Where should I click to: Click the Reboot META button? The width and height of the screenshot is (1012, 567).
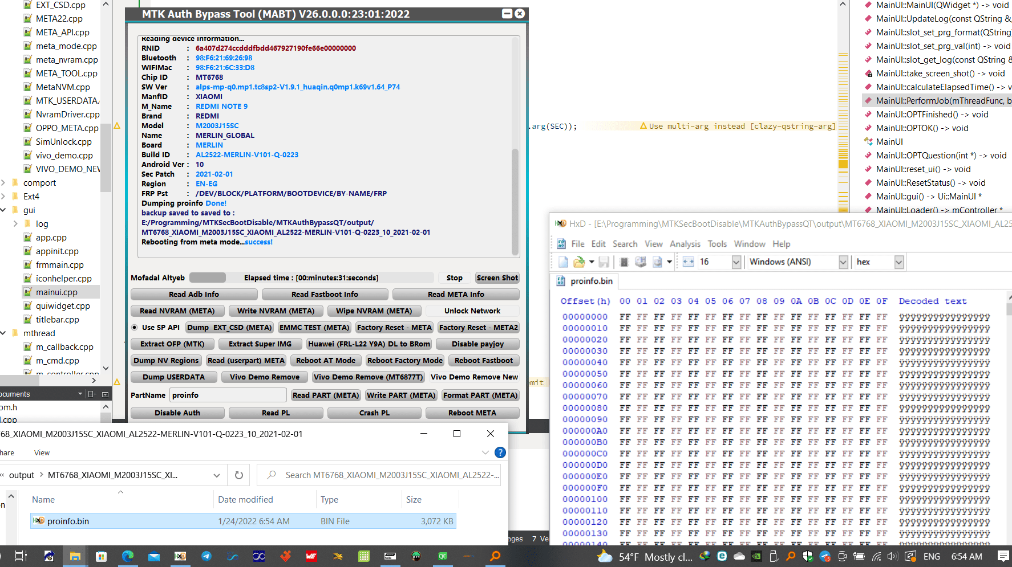(x=472, y=413)
